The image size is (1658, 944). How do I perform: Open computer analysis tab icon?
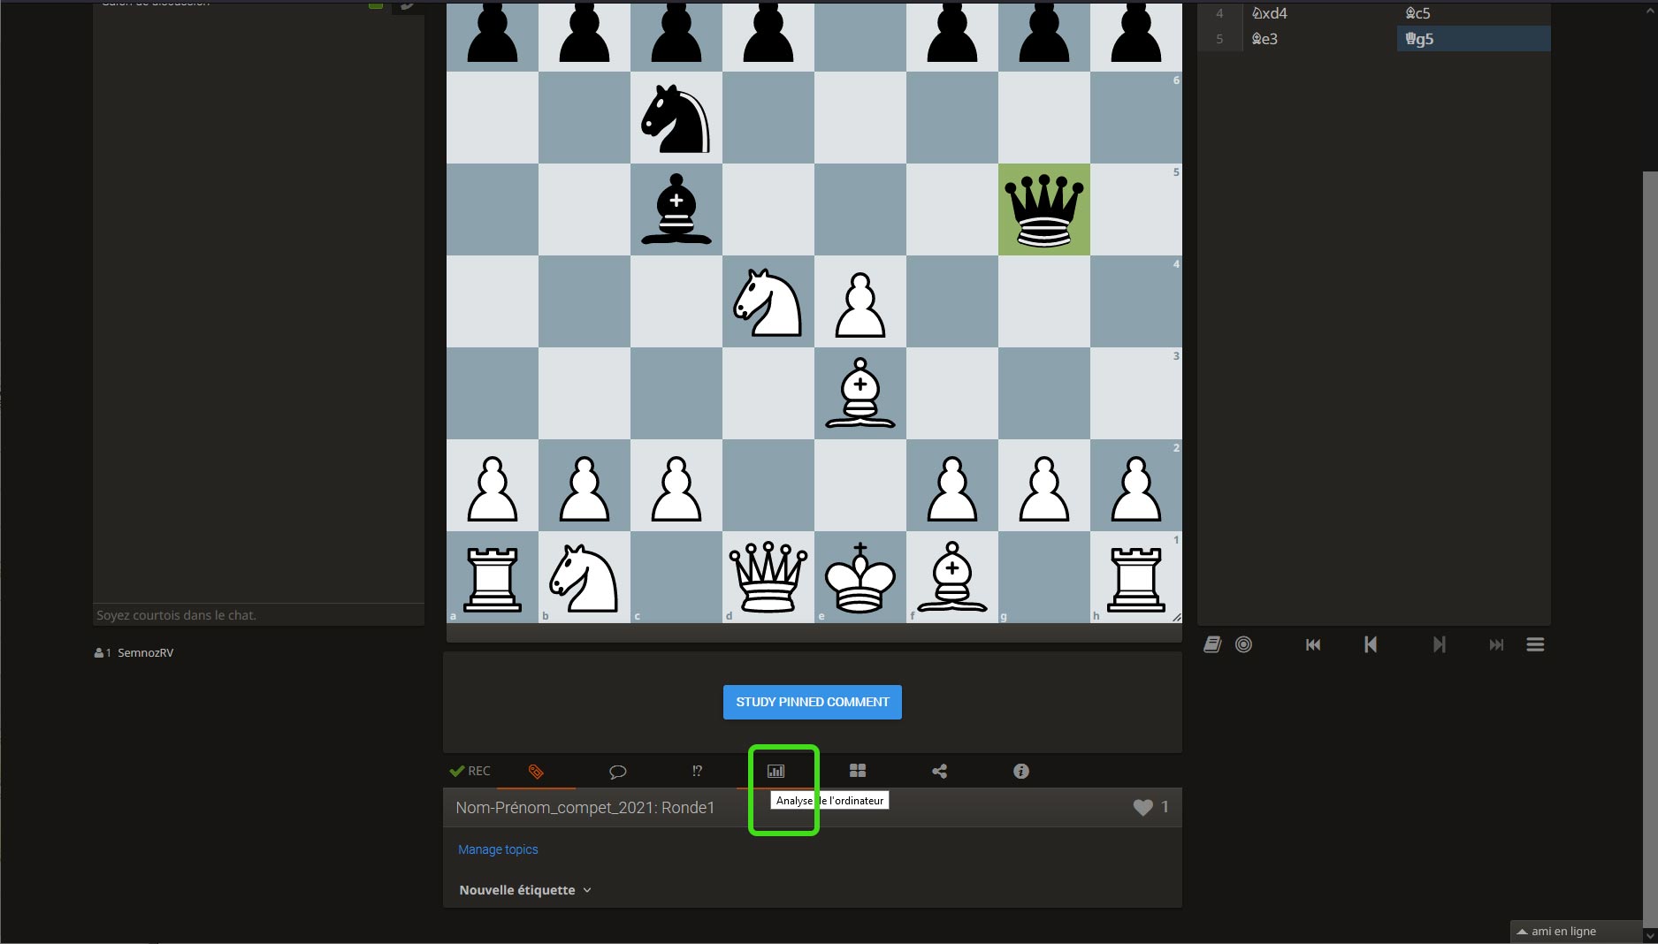(776, 772)
